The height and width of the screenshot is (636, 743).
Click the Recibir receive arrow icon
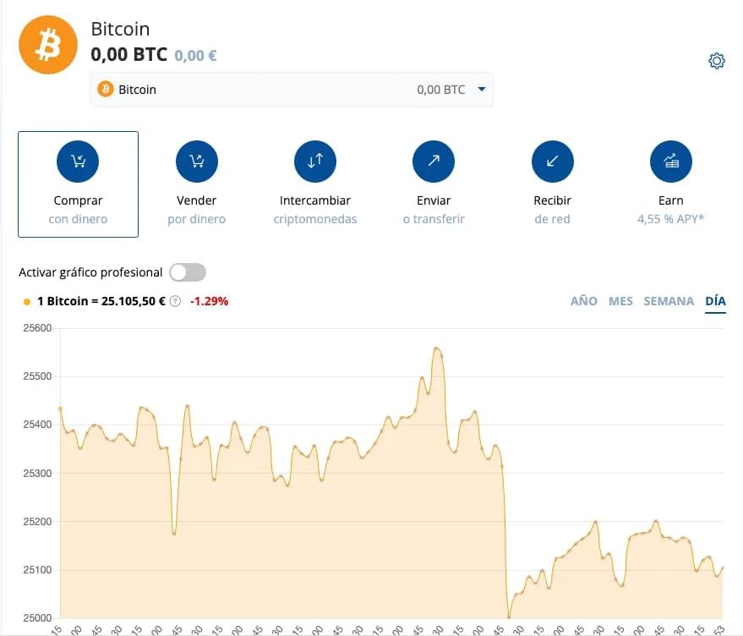pos(553,162)
